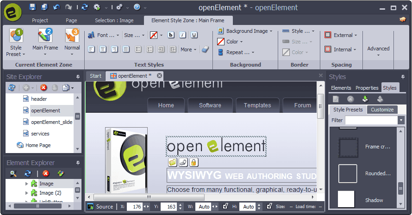Expand the Image (2) tree node
Viewport: 412px width, 215px height.
click(26, 193)
